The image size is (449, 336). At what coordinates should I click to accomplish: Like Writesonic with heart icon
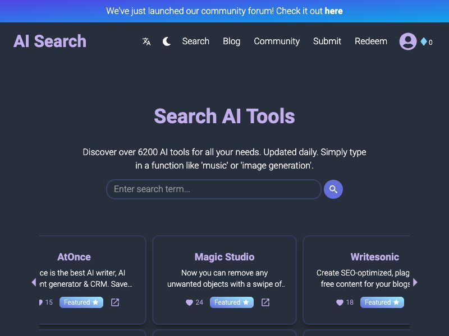(340, 302)
